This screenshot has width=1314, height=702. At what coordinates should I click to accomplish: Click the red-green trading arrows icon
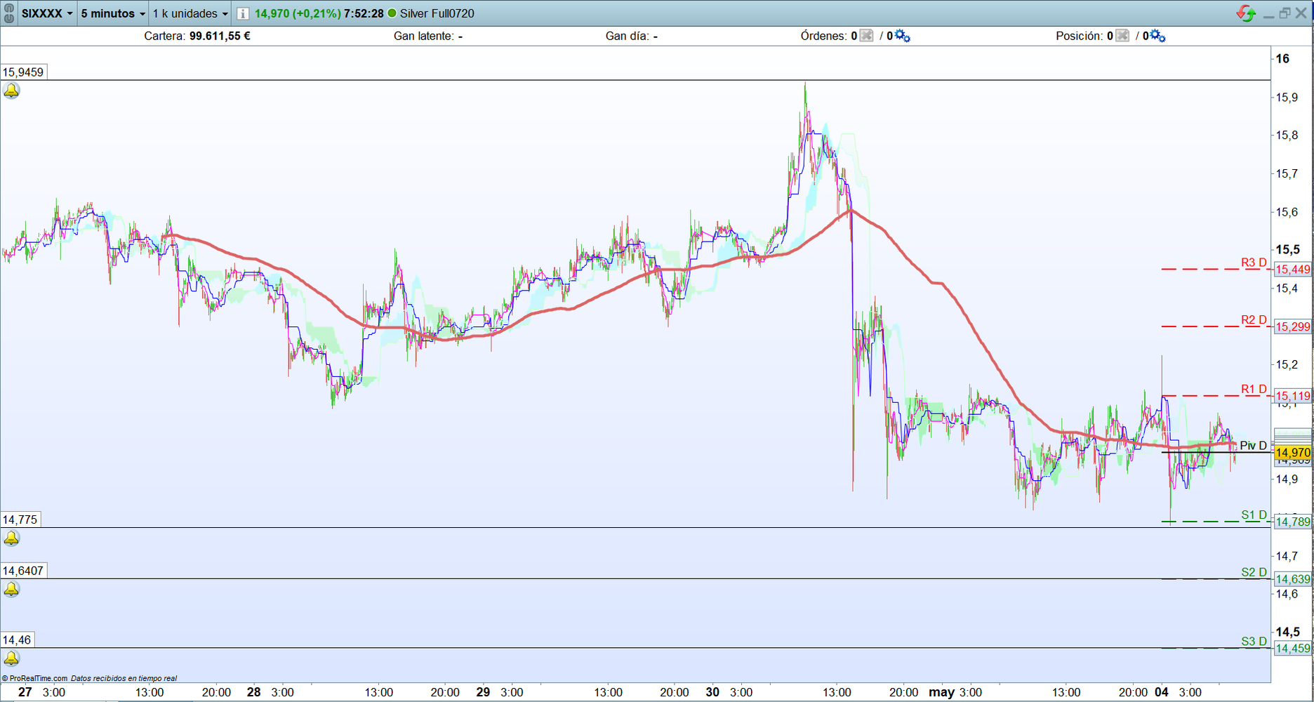pyautogui.click(x=1247, y=13)
